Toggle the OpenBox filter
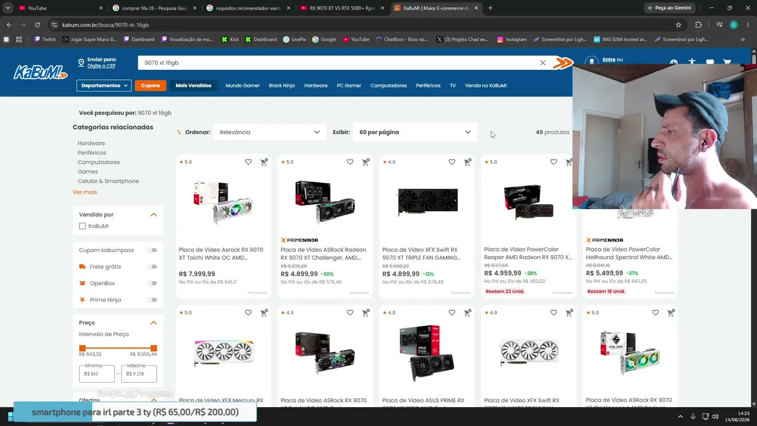Screen dimensions: 757x426 153,283
